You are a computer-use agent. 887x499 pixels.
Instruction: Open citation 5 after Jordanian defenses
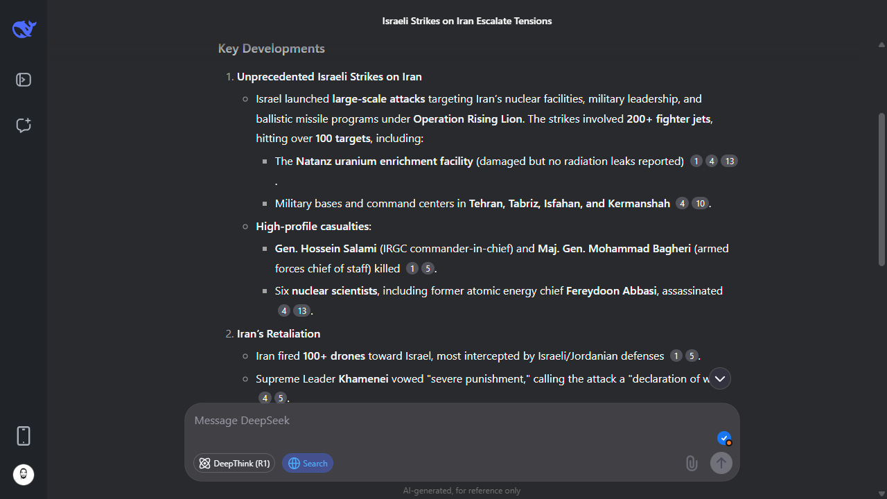[x=692, y=356]
